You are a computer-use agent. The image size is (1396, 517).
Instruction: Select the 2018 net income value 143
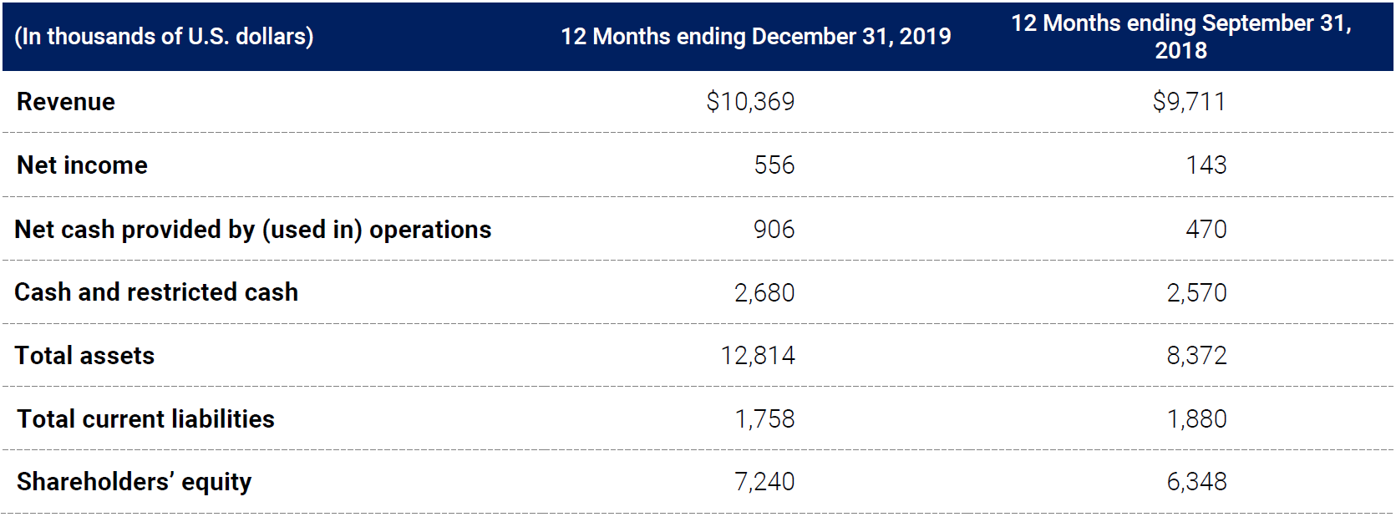point(1206,165)
